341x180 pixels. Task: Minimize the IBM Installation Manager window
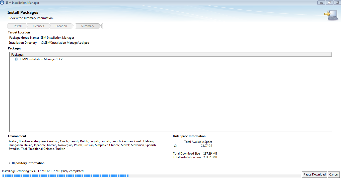coord(321,3)
